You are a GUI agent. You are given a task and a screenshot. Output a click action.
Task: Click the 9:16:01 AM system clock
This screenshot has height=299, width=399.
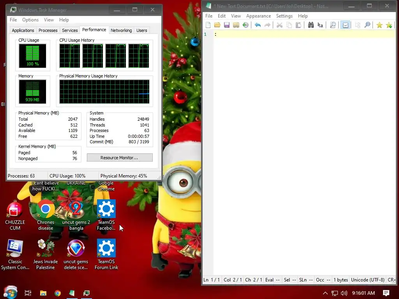(364, 293)
